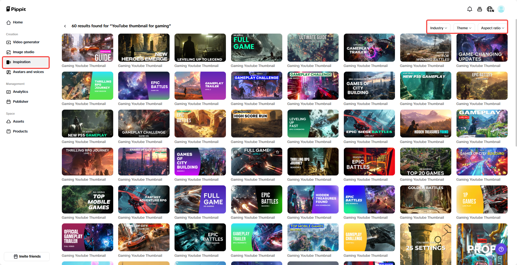The image size is (517, 265).
Task: Open the TOP 20 GAMES thumbnail
Action: (x=426, y=162)
